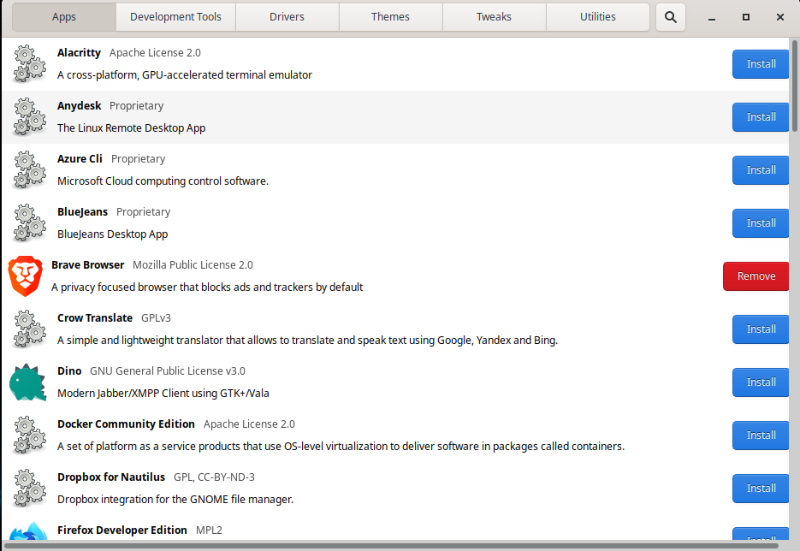
Task: Click the lightweight translator description
Action: tap(308, 341)
